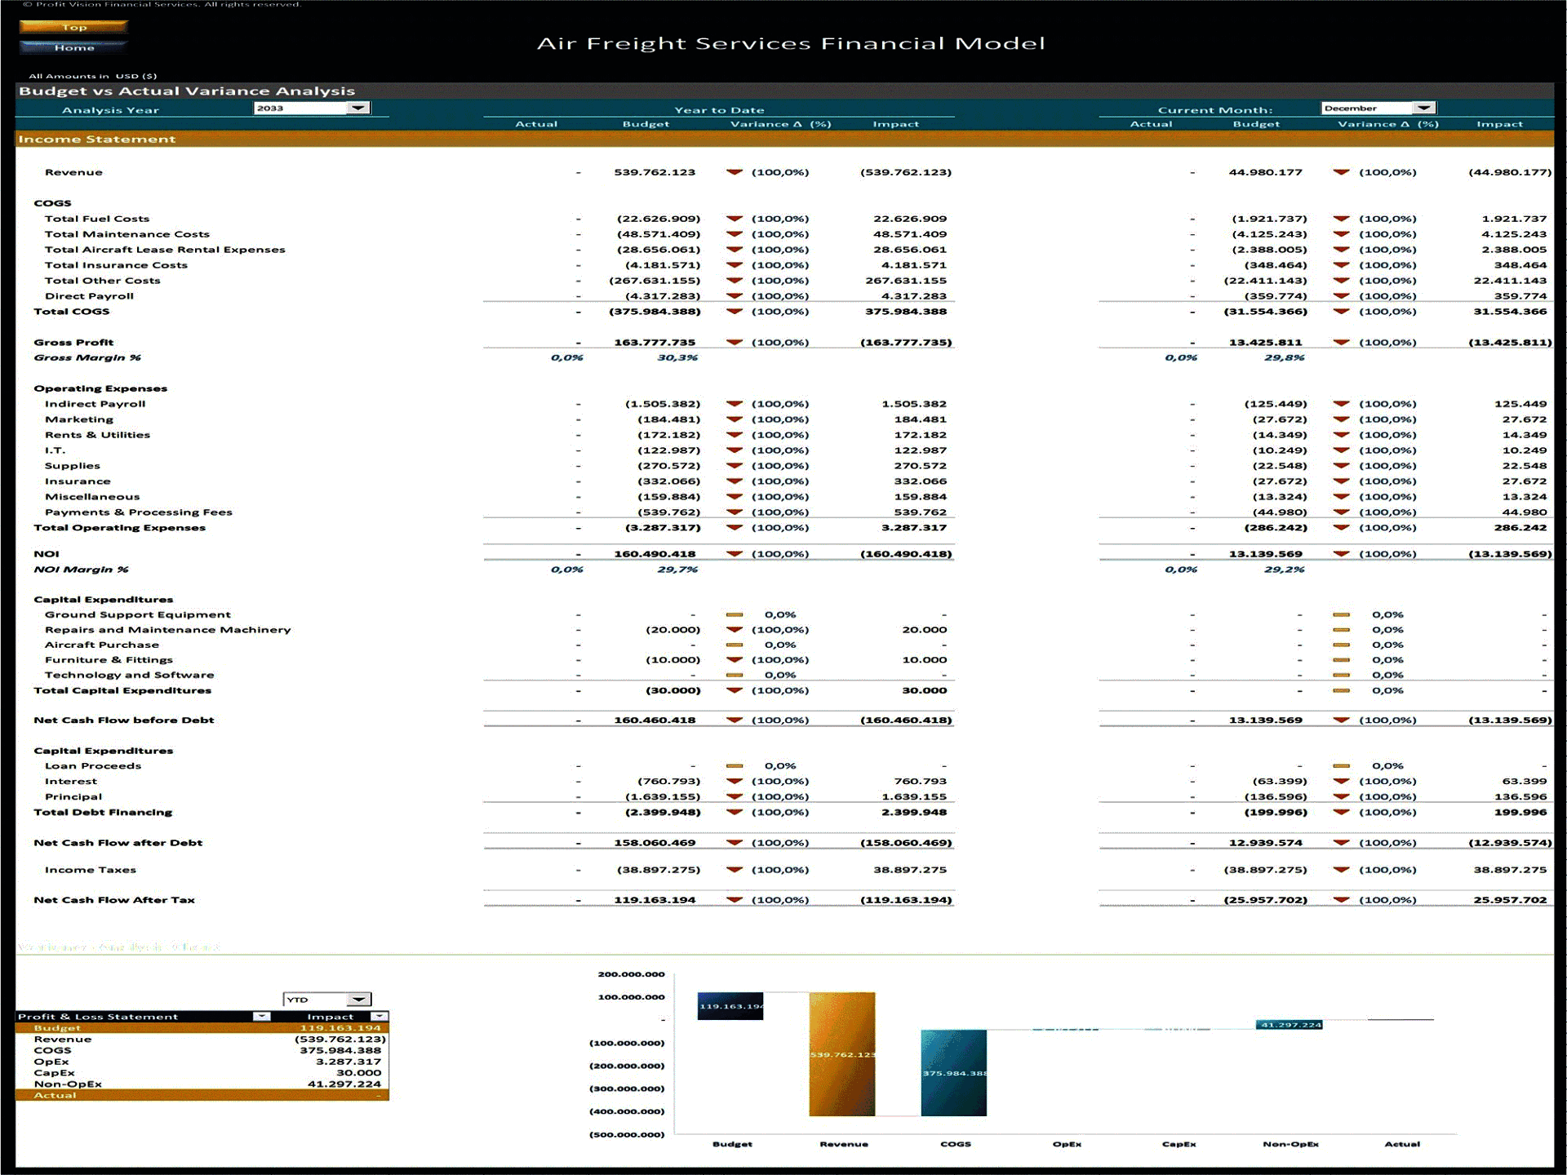
Task: Click the Gross Profit variance arrow icon
Action: point(735,342)
